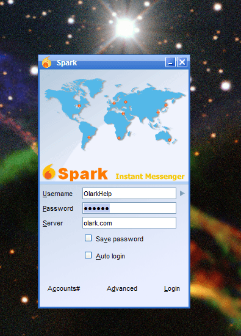Click the Login button

172,288
